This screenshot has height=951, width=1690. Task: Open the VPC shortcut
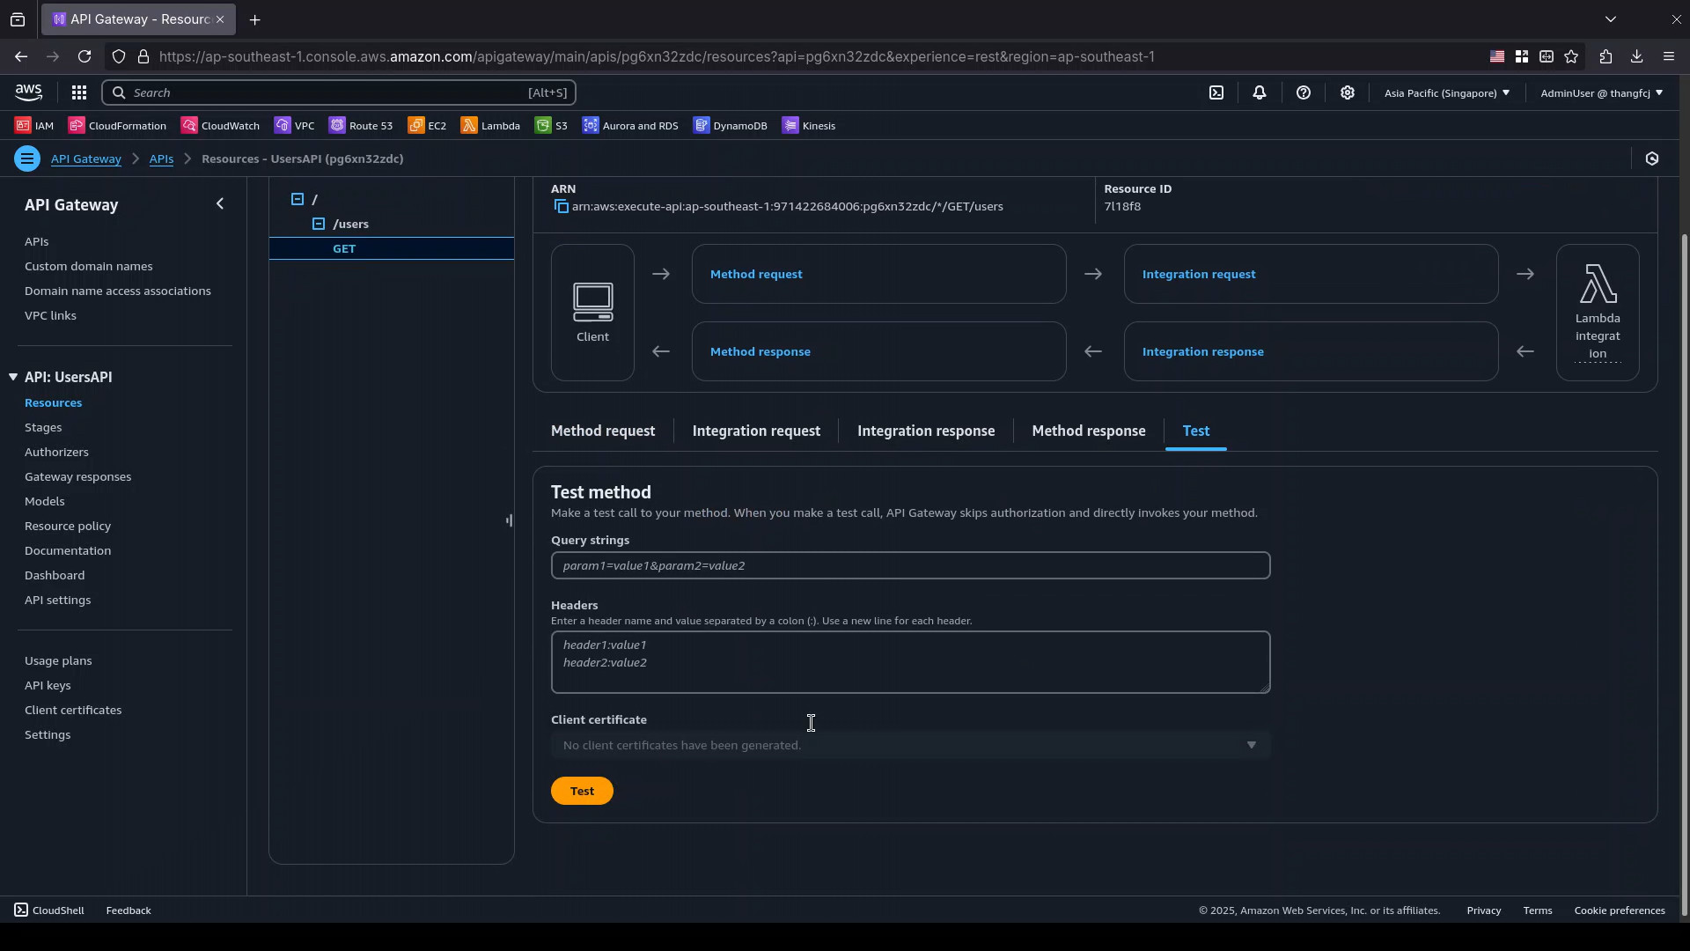coord(294,126)
